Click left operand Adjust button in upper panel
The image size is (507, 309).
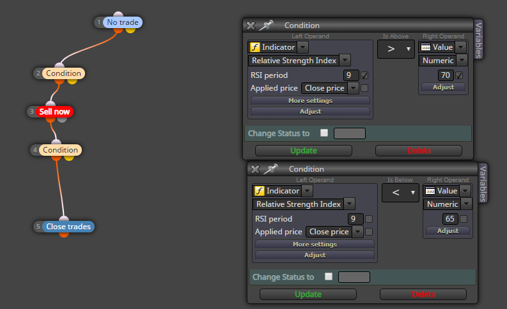click(310, 111)
